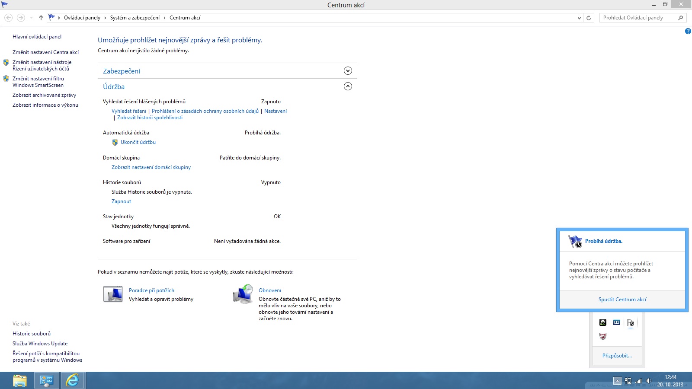Click Přizpůsobit... in the tray panel
Image resolution: width=692 pixels, height=389 pixels.
[x=617, y=356]
